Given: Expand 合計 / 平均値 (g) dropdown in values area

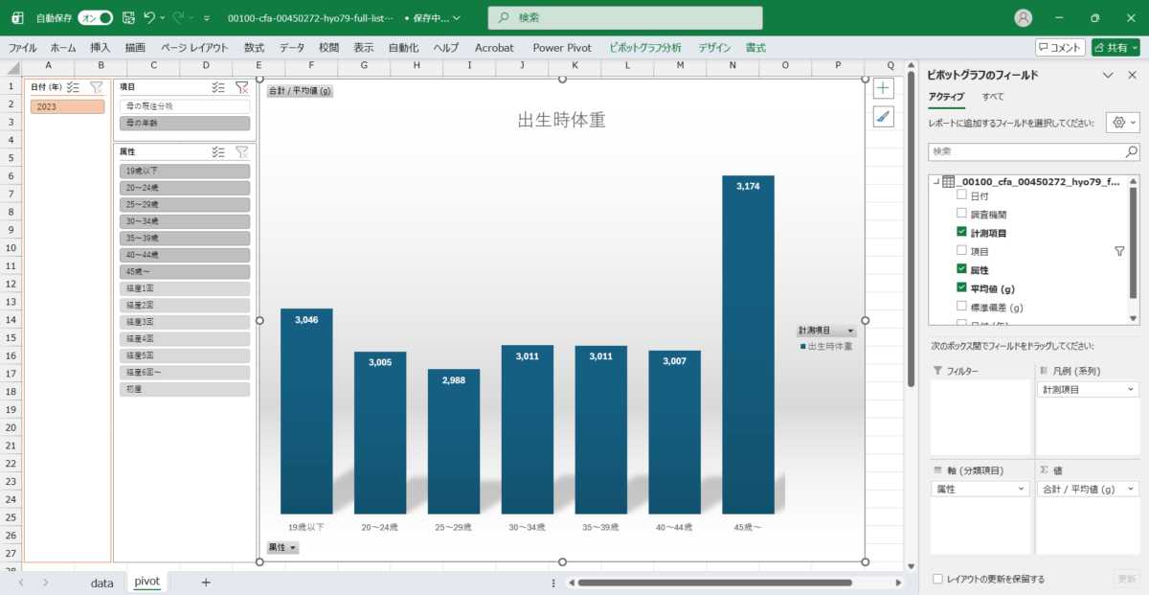Looking at the screenshot, I should (x=1132, y=489).
